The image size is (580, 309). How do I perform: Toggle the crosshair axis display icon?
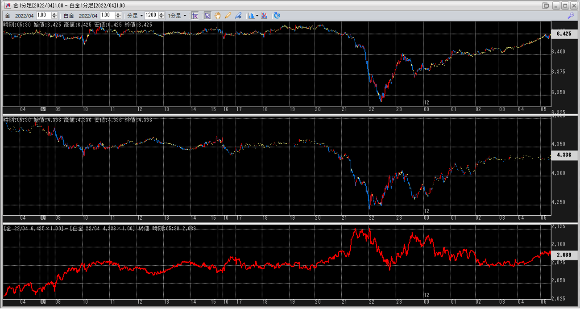(x=195, y=15)
